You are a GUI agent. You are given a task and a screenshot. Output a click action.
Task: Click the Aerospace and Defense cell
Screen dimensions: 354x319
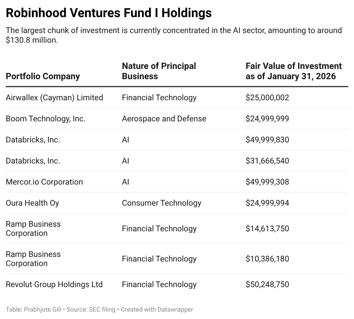pyautogui.click(x=164, y=118)
